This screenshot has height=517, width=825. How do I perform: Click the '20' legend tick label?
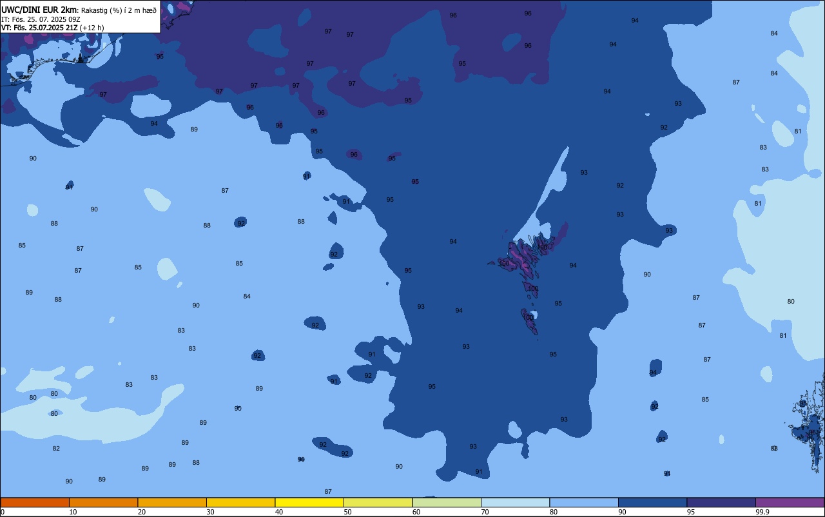142,512
